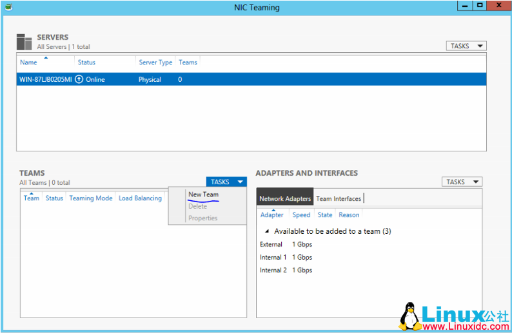
Task: Select the WIN-87LJB0205MI server row
Action: click(x=251, y=79)
